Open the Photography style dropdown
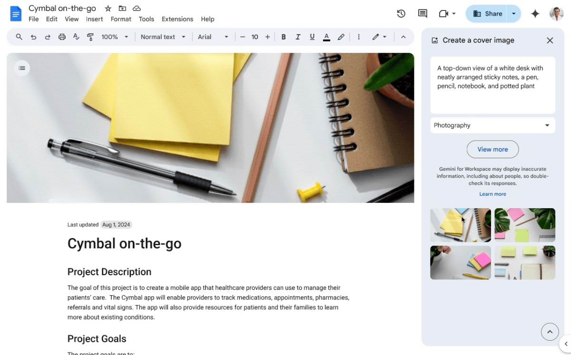 click(x=492, y=125)
